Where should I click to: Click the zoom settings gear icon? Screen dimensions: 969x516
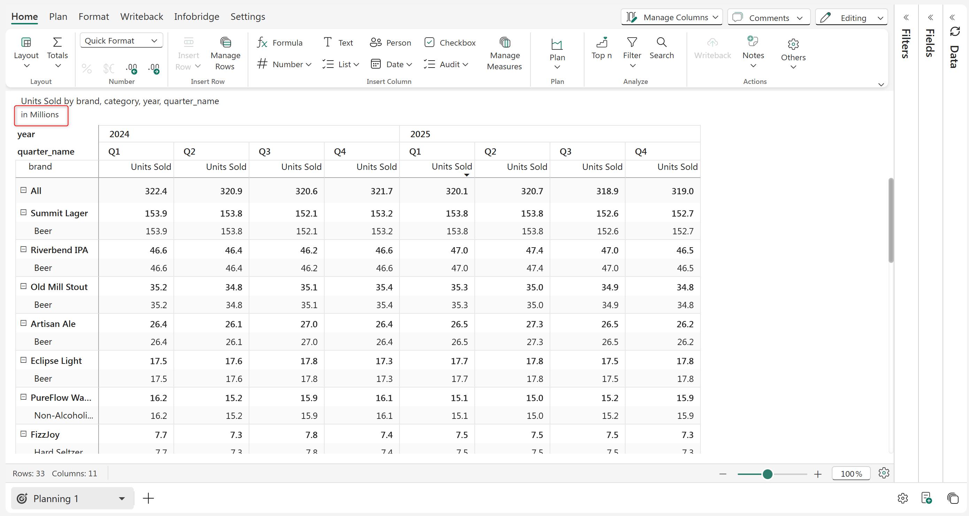pos(884,473)
